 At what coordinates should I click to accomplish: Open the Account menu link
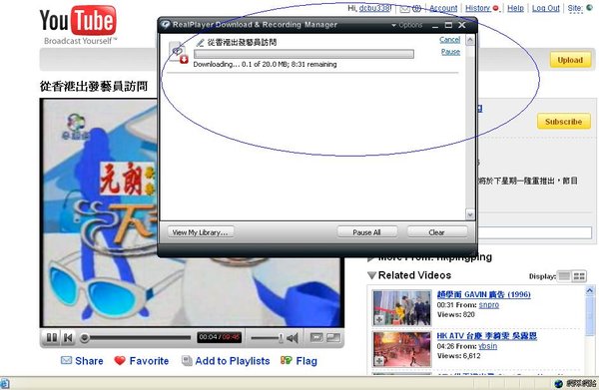[443, 8]
